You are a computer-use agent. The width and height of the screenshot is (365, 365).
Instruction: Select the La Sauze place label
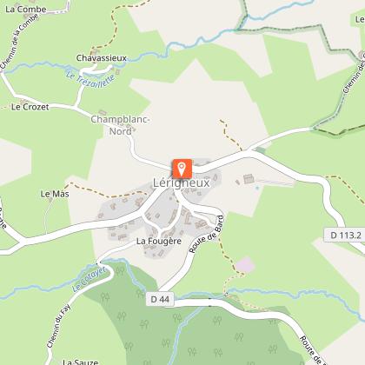tap(81, 362)
